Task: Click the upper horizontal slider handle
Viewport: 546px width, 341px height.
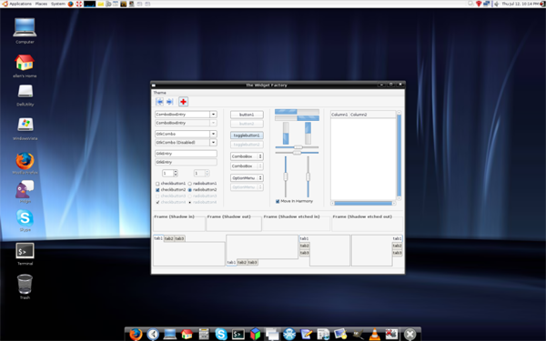Action: [298, 147]
